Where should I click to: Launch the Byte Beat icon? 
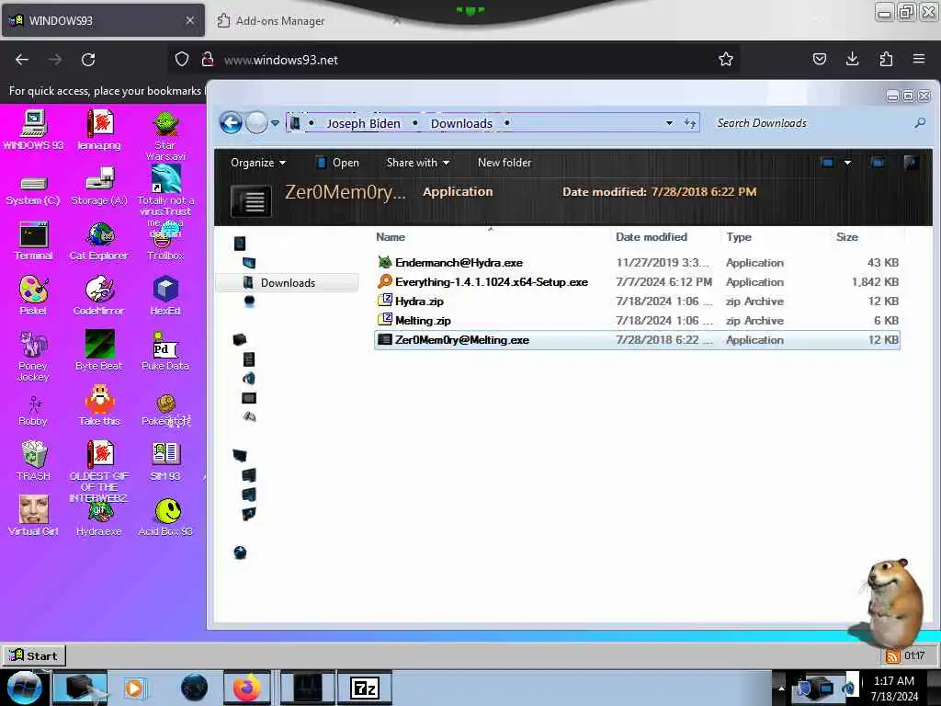pos(99,350)
